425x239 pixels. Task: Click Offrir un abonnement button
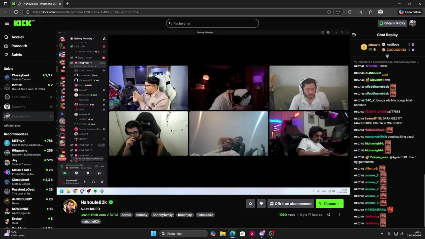tap(291, 204)
